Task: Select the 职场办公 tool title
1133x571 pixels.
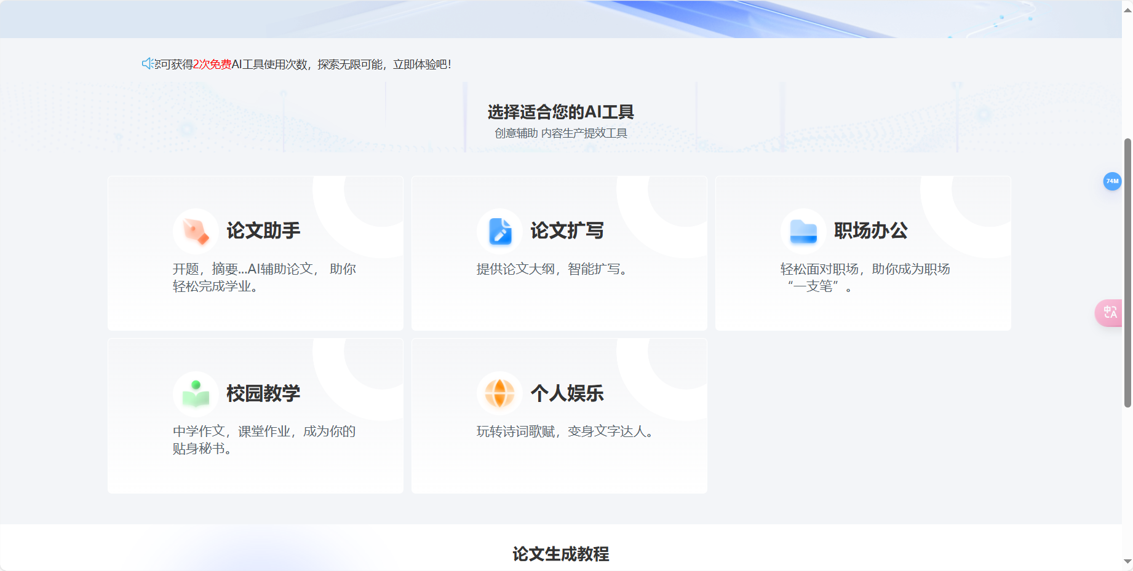Action: point(871,230)
